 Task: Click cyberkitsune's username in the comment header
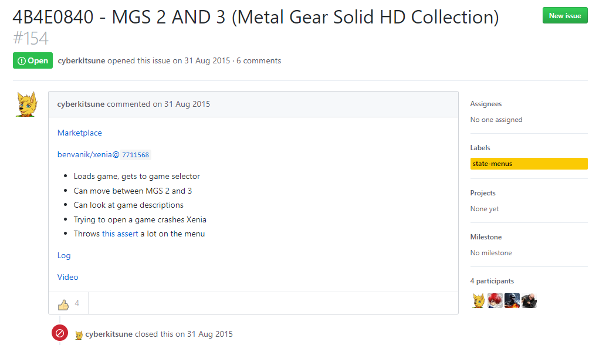pos(81,104)
